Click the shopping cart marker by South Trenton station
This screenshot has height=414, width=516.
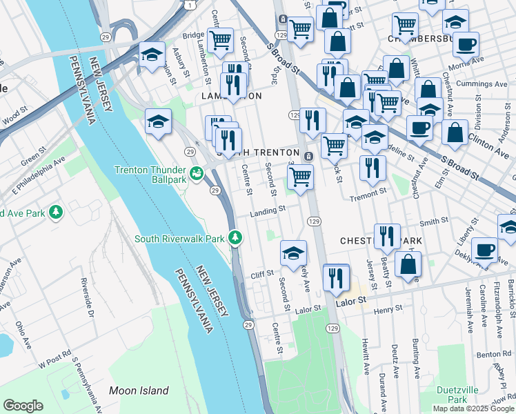[301, 179]
